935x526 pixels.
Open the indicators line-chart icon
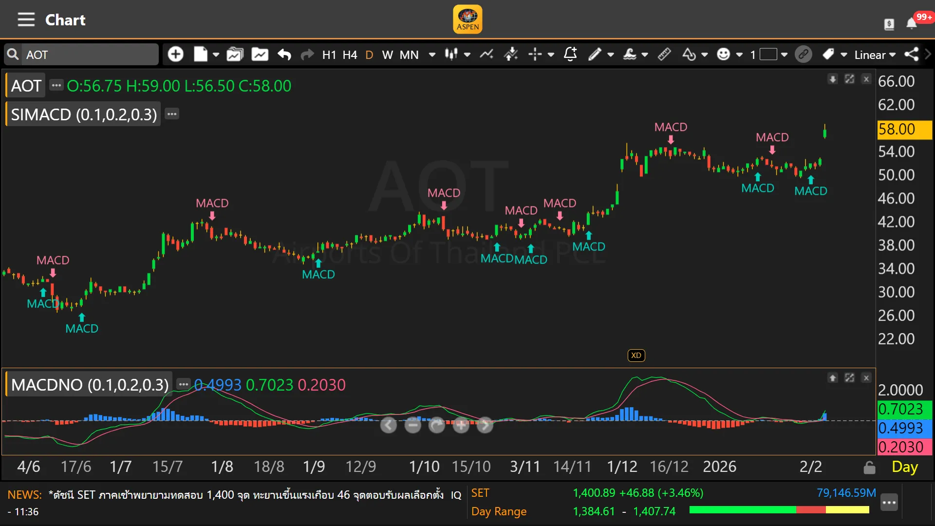click(486, 54)
